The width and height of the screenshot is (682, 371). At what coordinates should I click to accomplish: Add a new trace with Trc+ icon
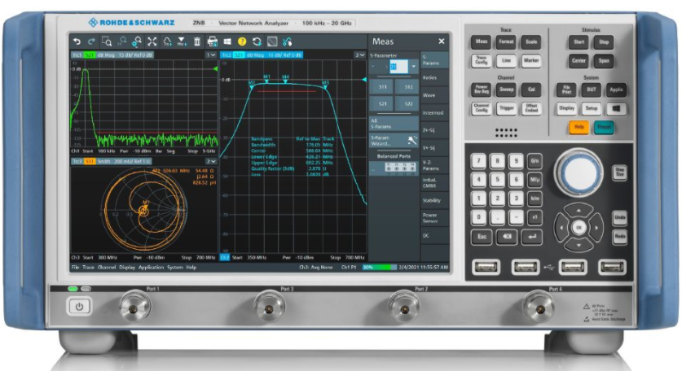click(167, 41)
